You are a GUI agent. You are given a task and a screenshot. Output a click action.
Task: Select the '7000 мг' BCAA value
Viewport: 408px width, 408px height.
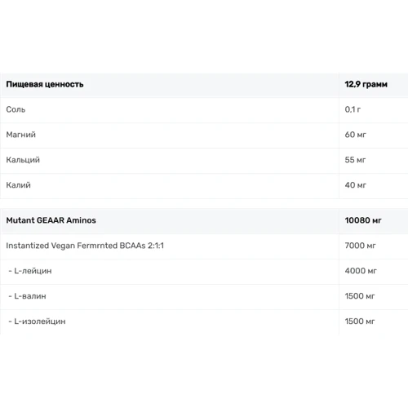360,246
